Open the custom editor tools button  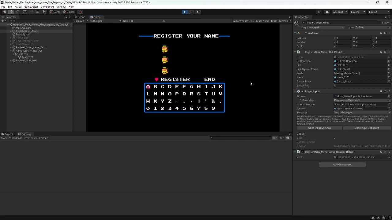pos(44,12)
